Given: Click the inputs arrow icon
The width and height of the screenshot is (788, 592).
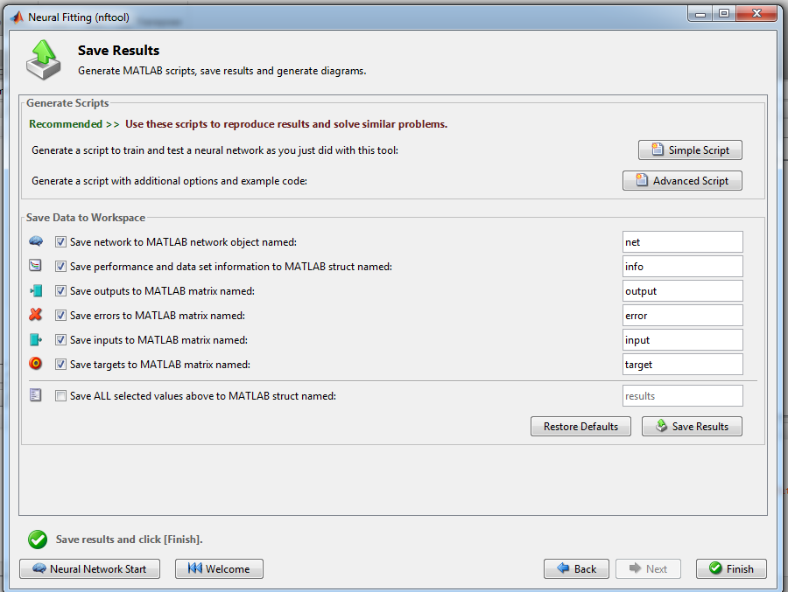Looking at the screenshot, I should (36, 340).
